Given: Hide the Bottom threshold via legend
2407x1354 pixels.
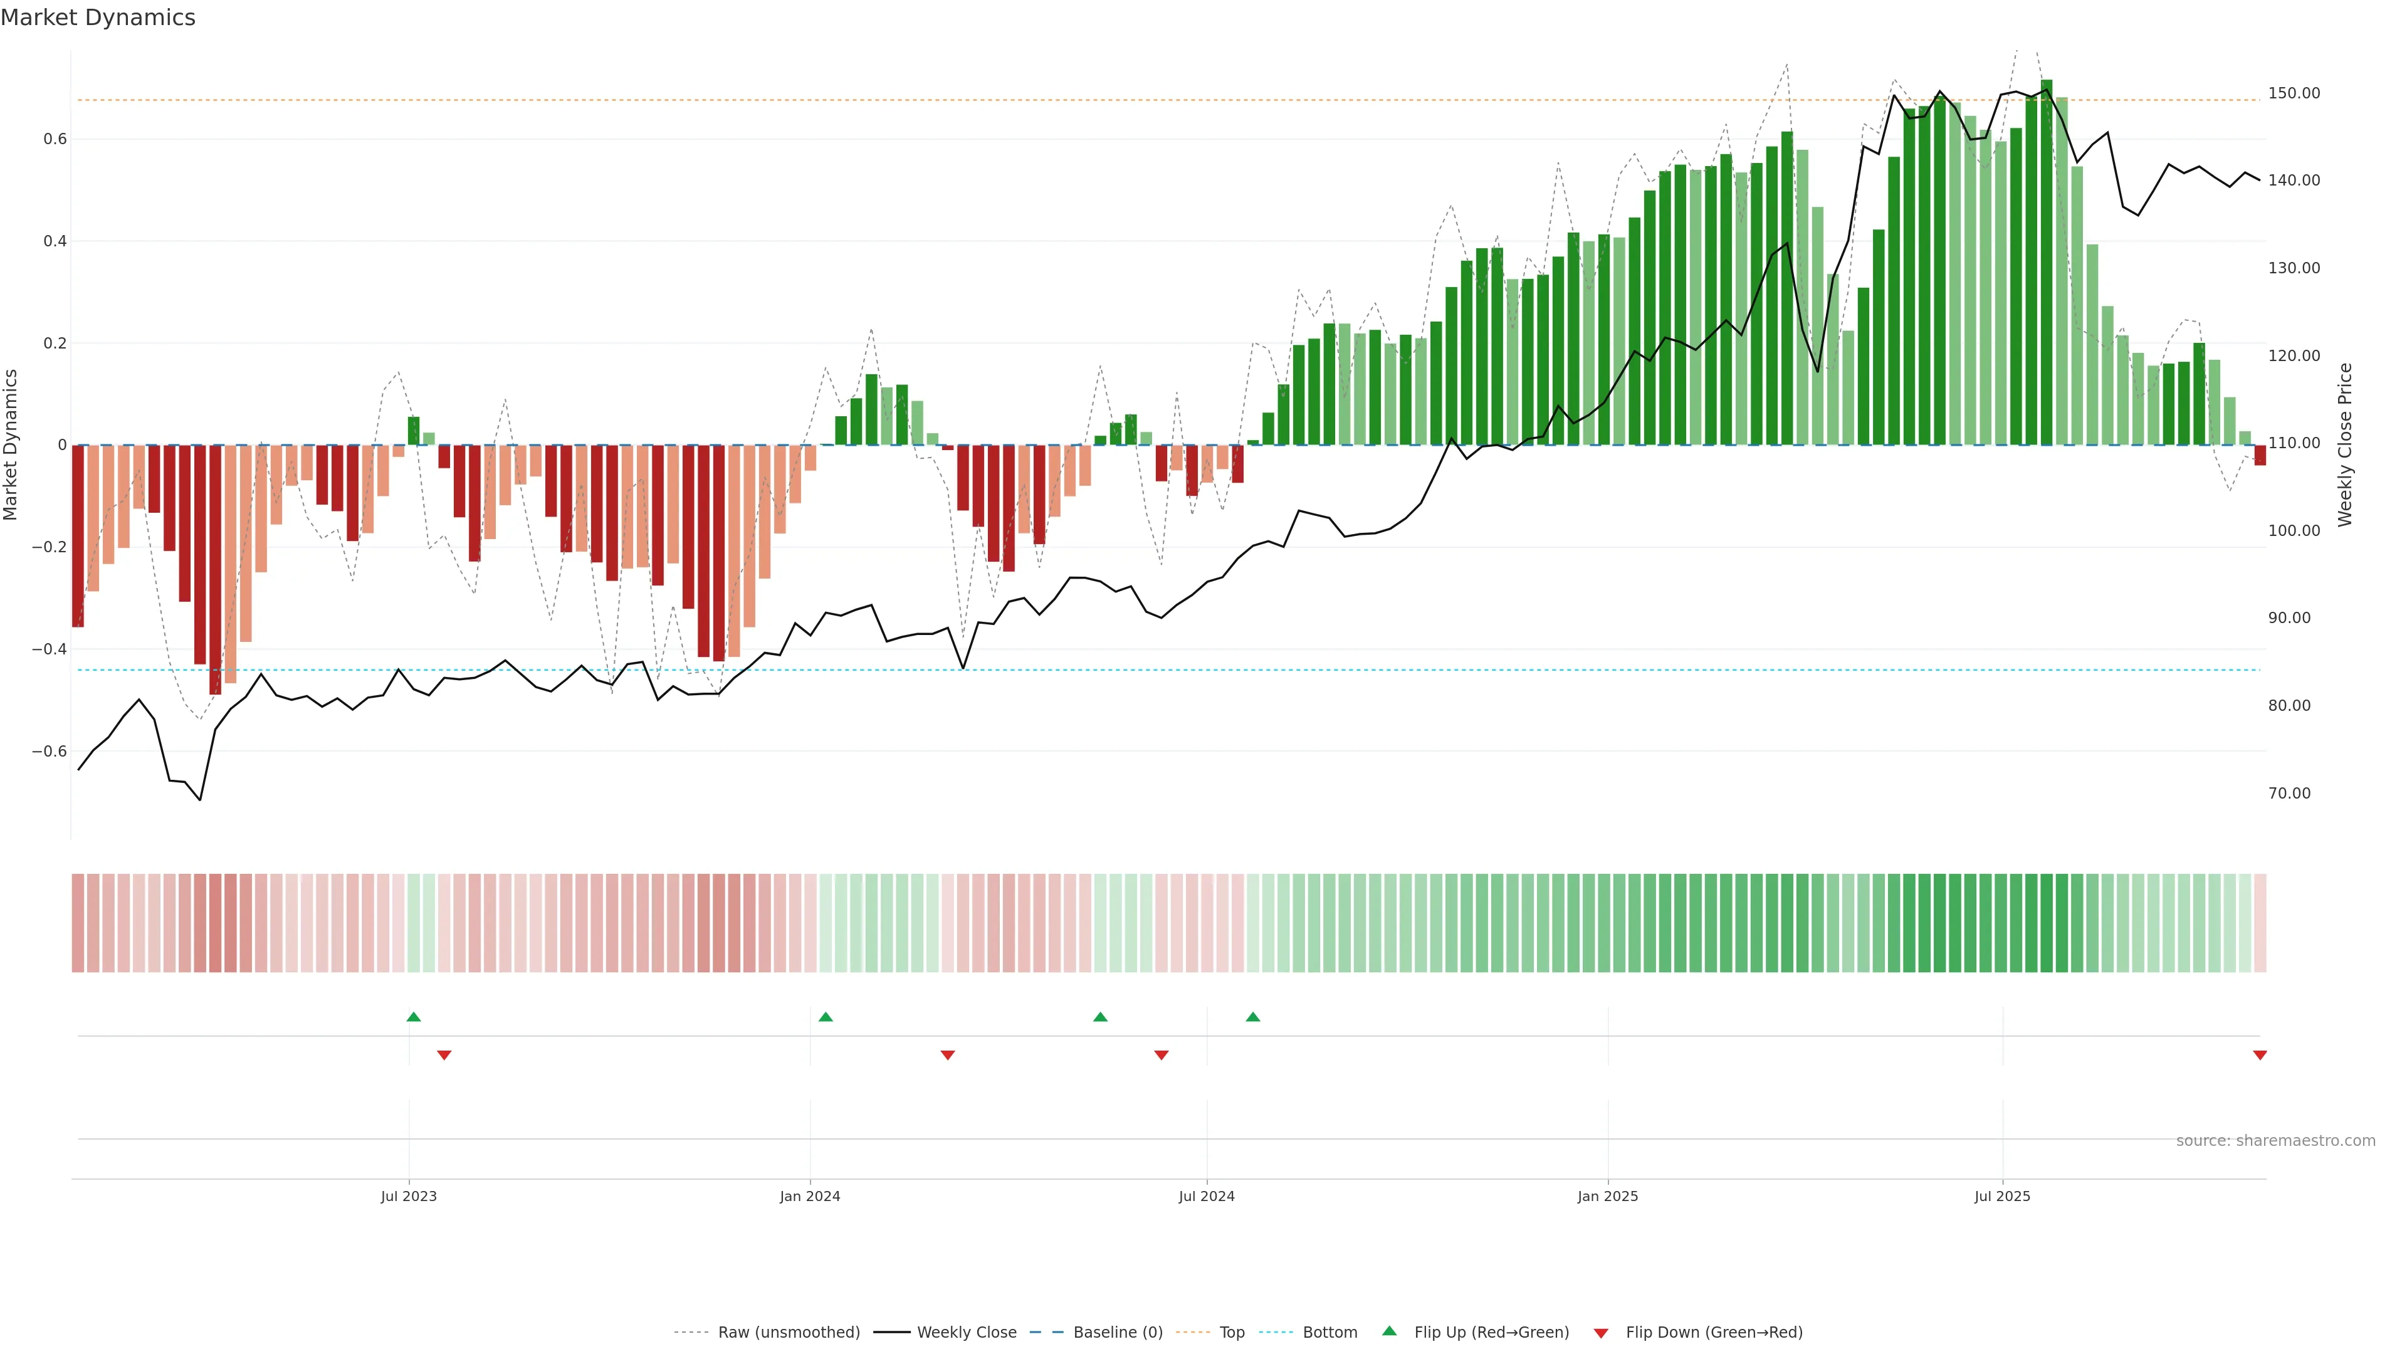Looking at the screenshot, I should [1329, 1333].
